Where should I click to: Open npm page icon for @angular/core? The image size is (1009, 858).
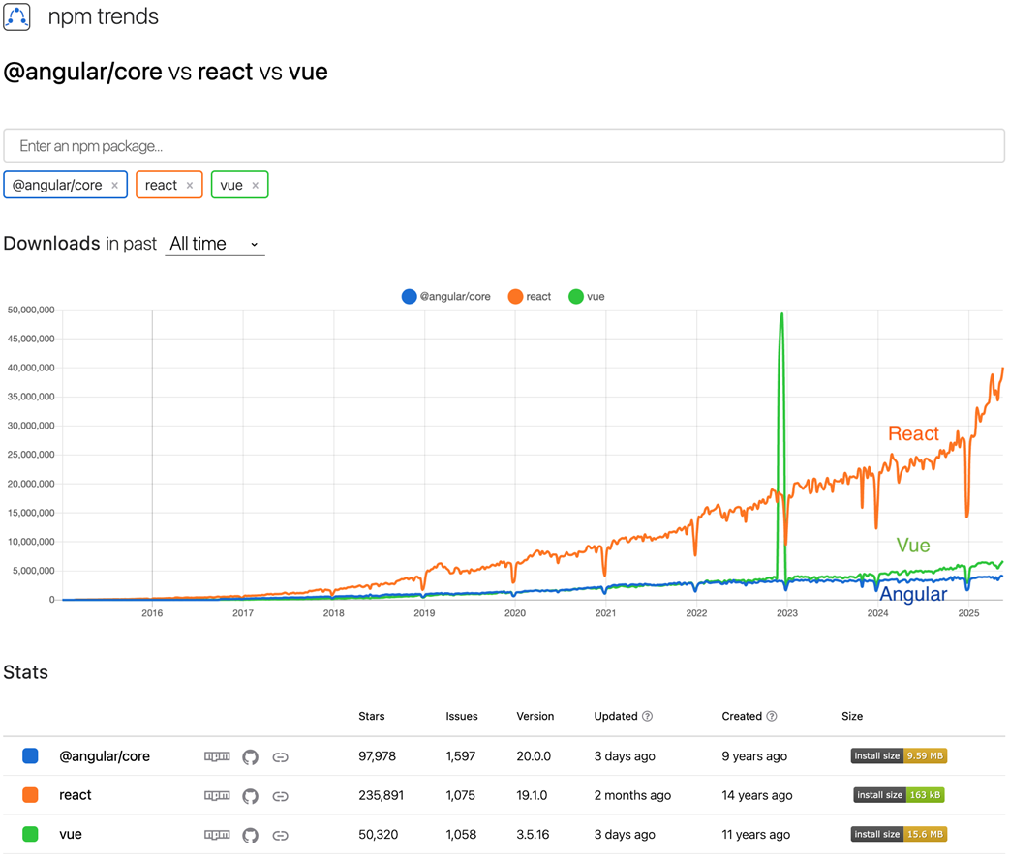(x=217, y=756)
